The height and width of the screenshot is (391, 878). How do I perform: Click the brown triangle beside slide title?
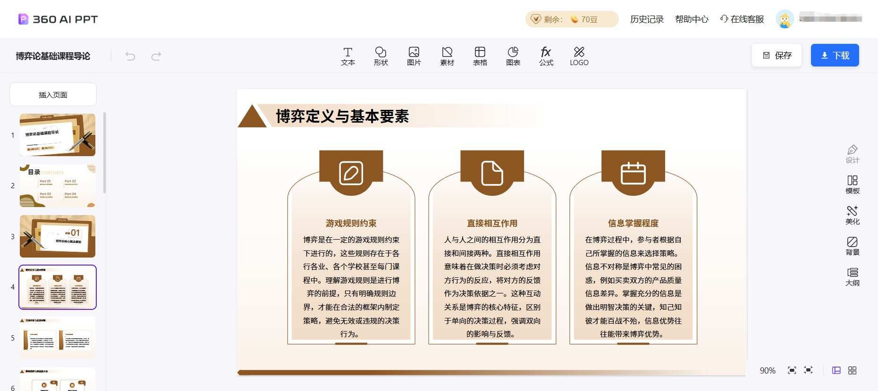pos(252,116)
